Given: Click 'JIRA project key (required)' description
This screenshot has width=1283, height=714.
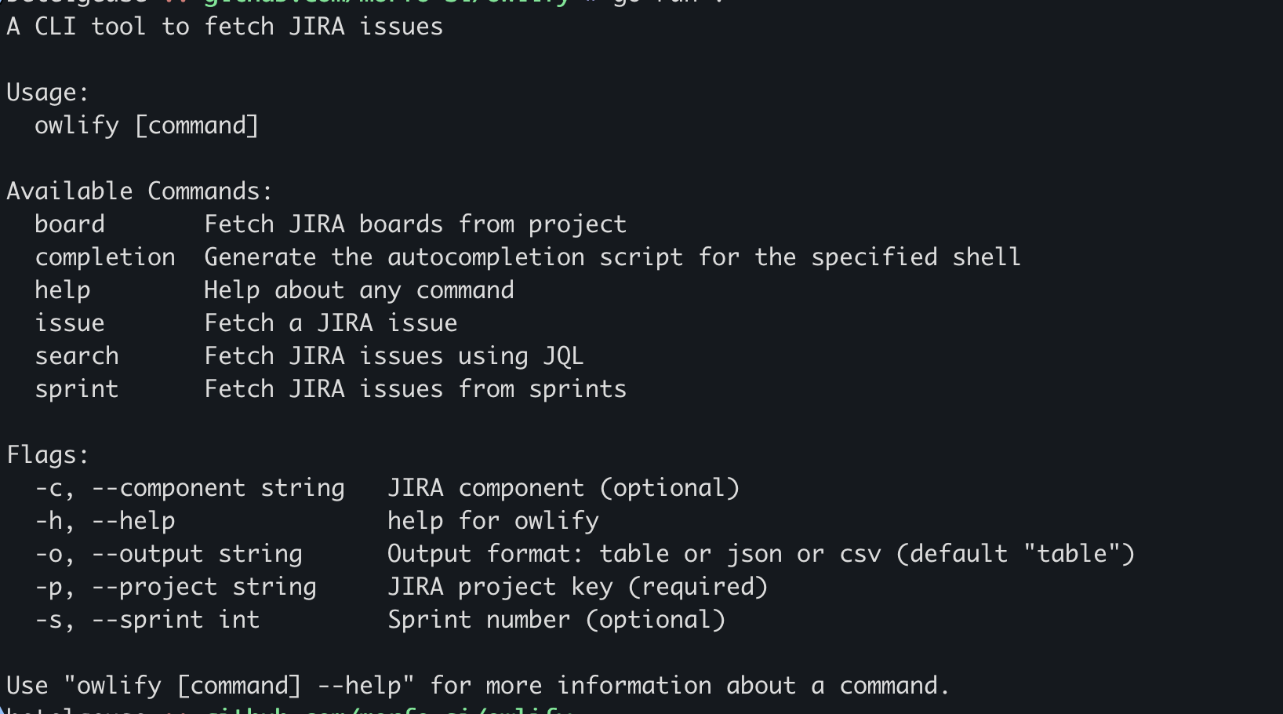Looking at the screenshot, I should 578,588.
